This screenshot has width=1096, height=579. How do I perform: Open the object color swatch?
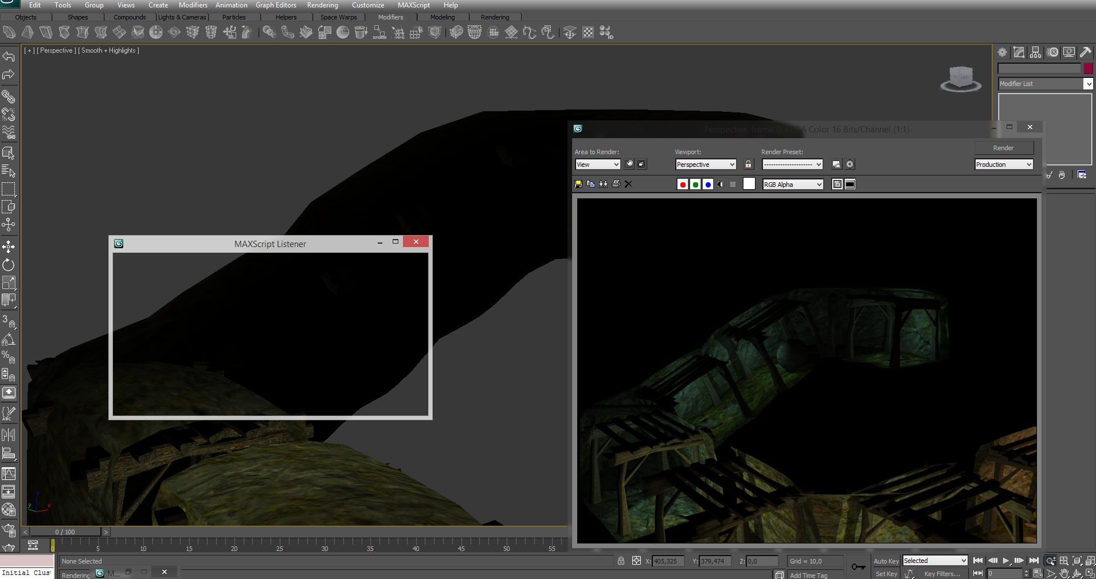1088,68
